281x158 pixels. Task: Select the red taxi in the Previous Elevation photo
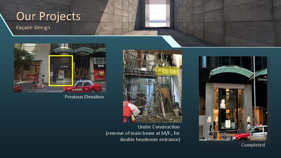pos(83,87)
